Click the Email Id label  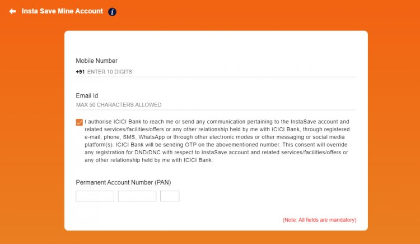(x=87, y=96)
